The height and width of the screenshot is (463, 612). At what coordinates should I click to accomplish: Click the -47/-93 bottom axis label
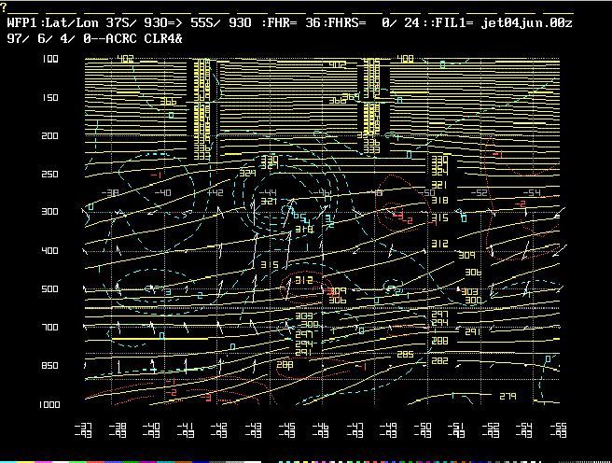[355, 429]
